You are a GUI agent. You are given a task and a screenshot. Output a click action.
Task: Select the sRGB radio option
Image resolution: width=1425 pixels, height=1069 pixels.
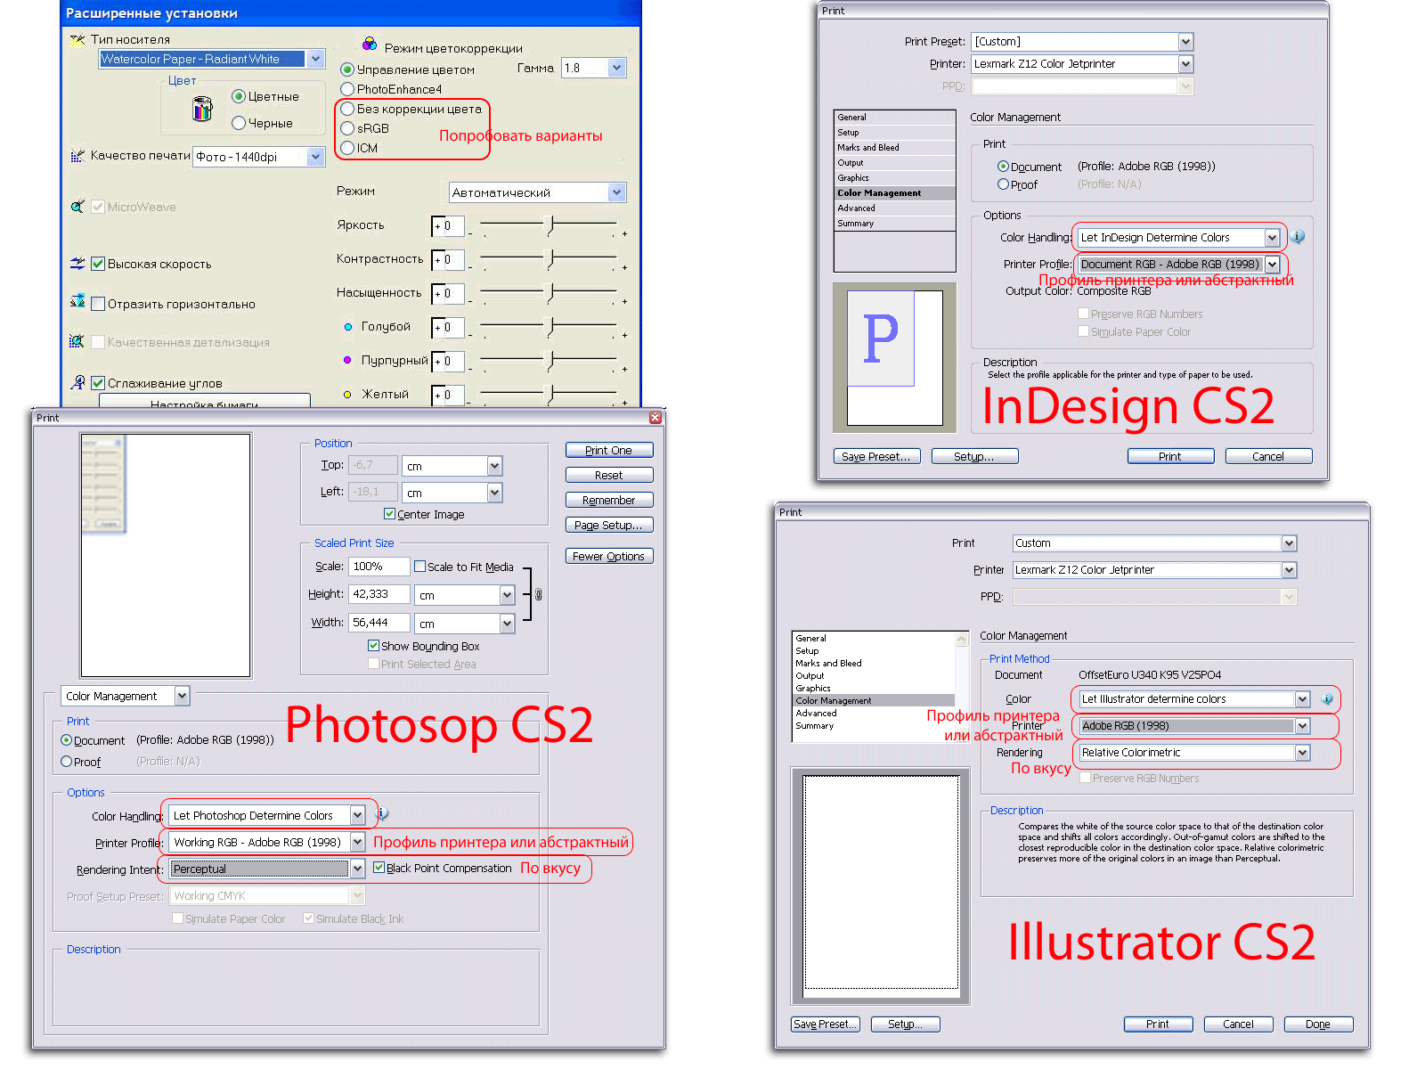pos(347,128)
